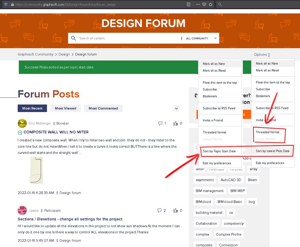Click the BIM management tag

click(210, 191)
